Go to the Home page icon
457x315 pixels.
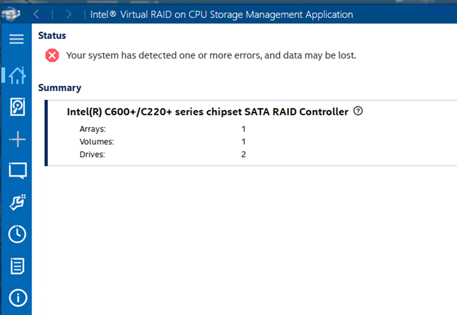point(17,75)
